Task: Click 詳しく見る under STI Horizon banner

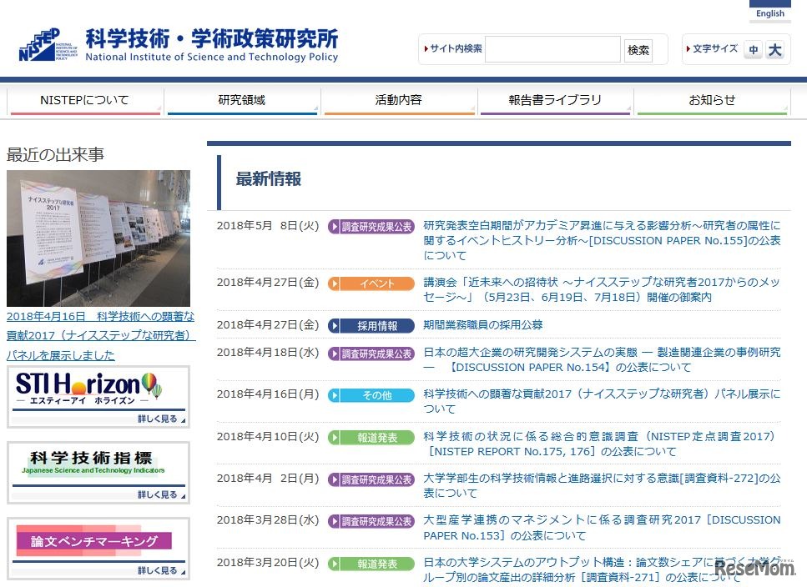Action: coord(160,419)
